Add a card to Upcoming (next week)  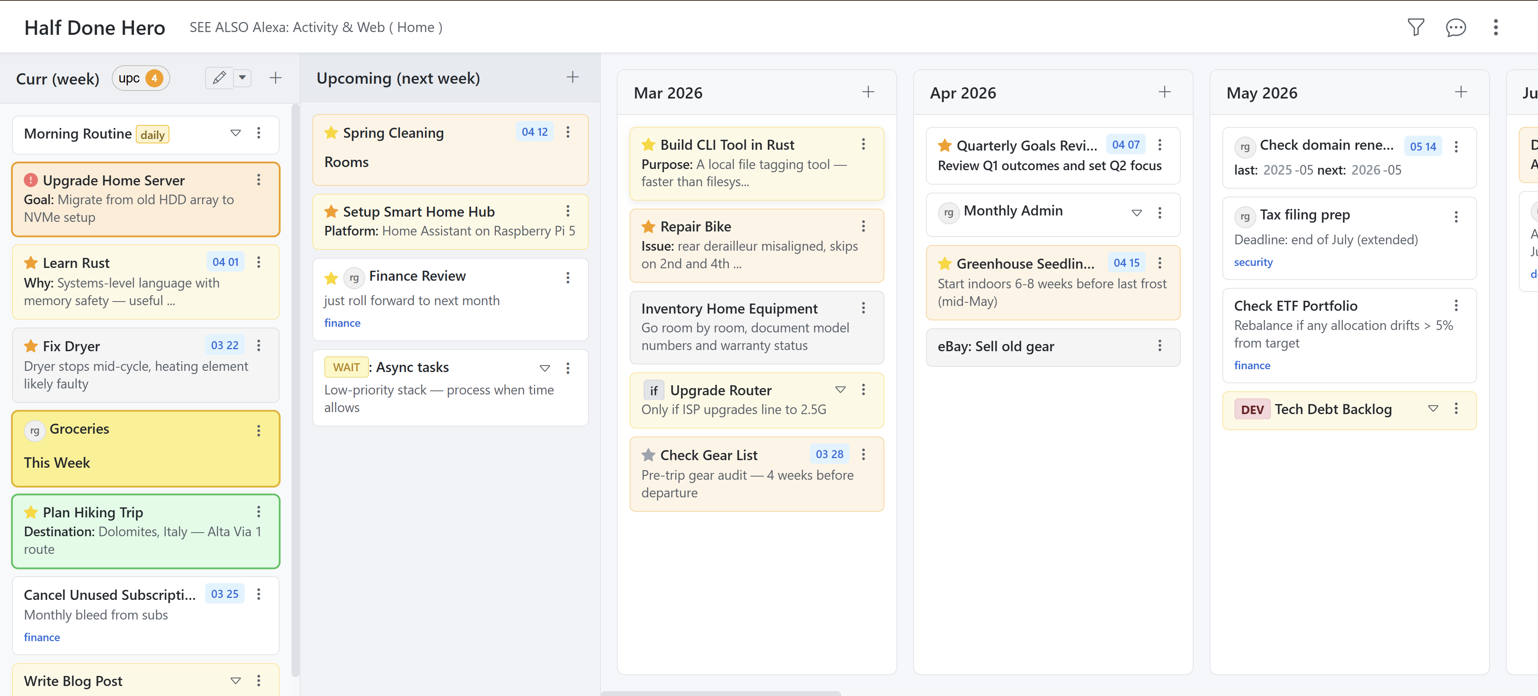pos(572,77)
